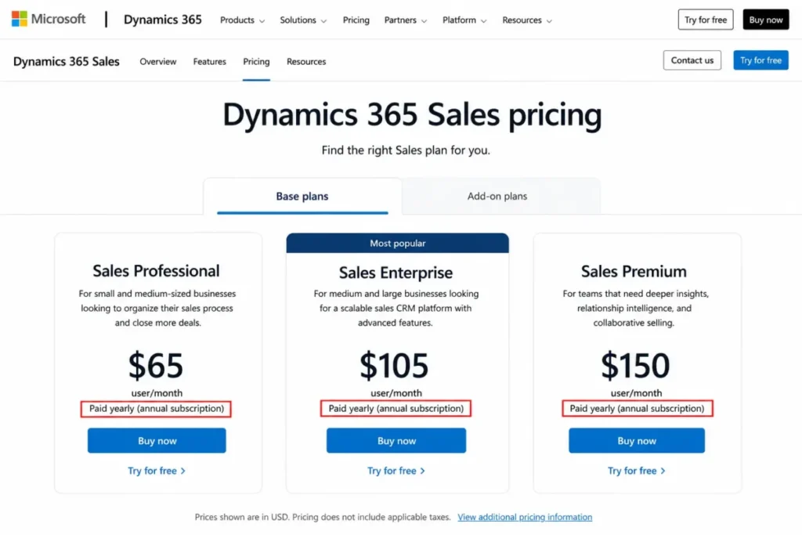Screen dimensions: 802x535
Task: Open Try for free under Sales Professional
Action: (157, 471)
